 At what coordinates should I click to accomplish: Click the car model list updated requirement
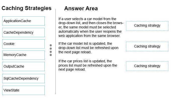click(x=88, y=48)
